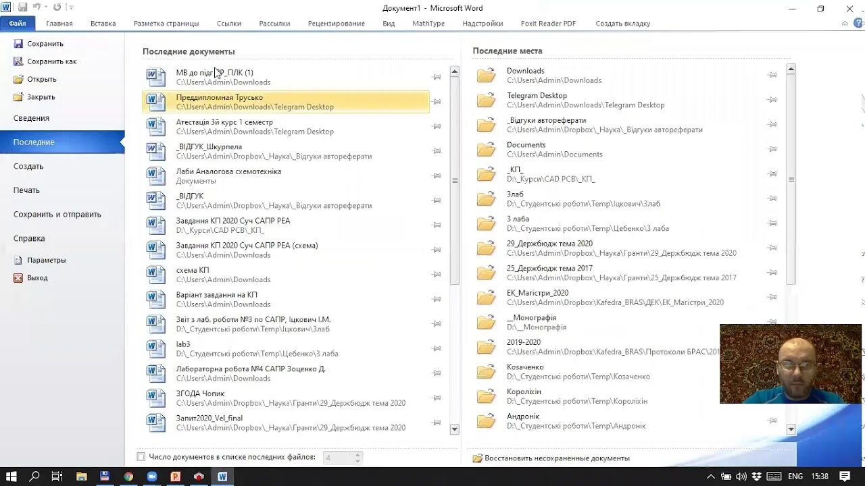
Task: Click Восстановить несохраненные документы button
Action: [x=551, y=458]
